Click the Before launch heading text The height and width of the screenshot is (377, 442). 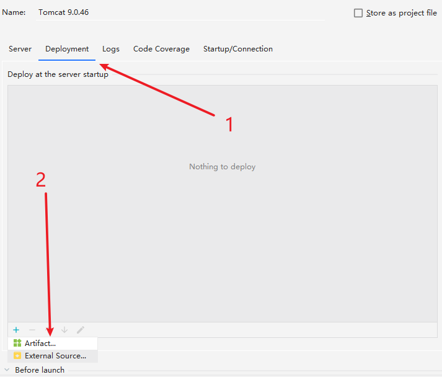tap(40, 370)
